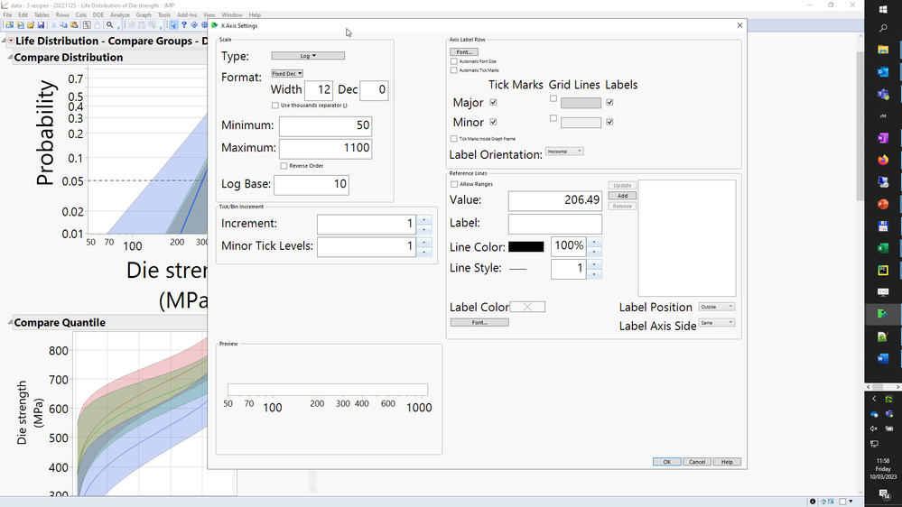Image resolution: width=902 pixels, height=507 pixels.
Task: Open the Label Orientation dropdown
Action: (x=565, y=152)
